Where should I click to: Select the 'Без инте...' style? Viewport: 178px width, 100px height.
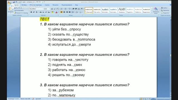point(97,10)
